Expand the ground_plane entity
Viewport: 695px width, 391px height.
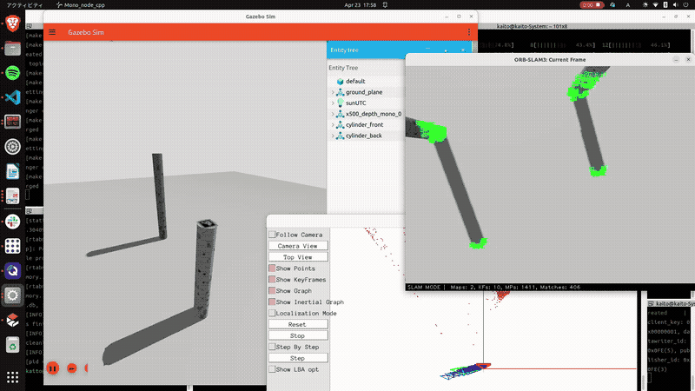click(x=333, y=92)
